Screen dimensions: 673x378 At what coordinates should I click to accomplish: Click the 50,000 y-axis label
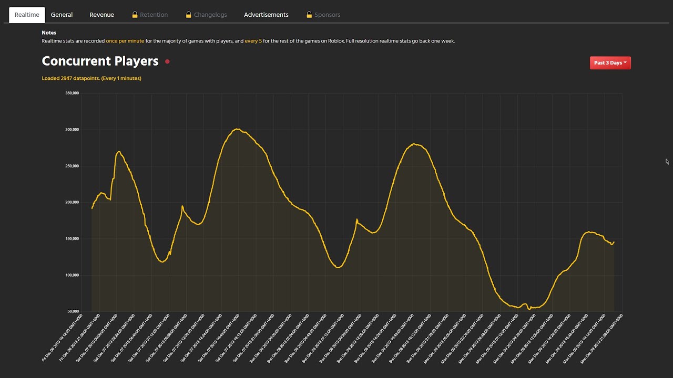(x=73, y=311)
